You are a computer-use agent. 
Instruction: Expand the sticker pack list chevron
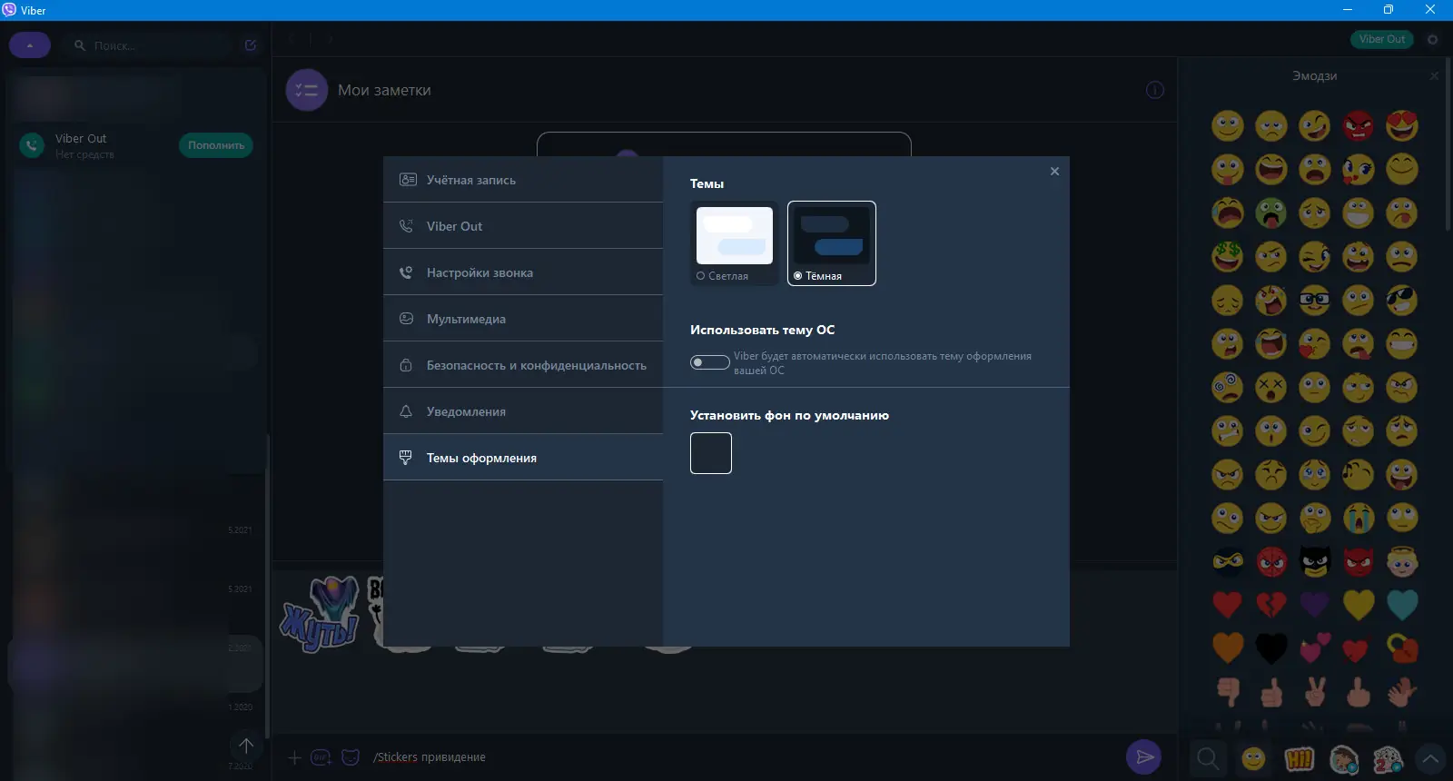[1430, 758]
